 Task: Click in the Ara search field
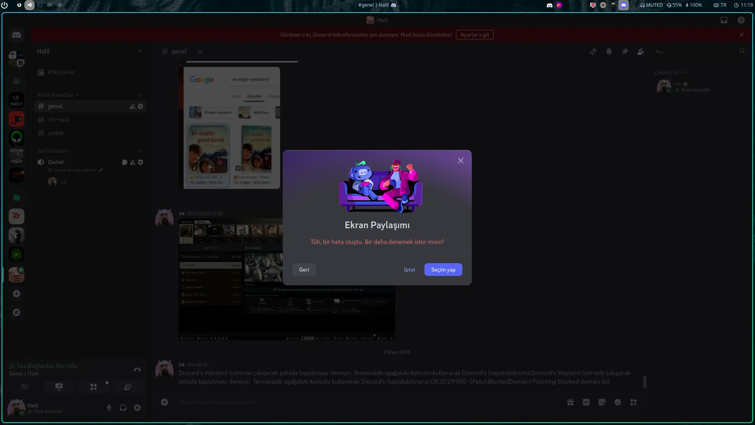pos(699,52)
